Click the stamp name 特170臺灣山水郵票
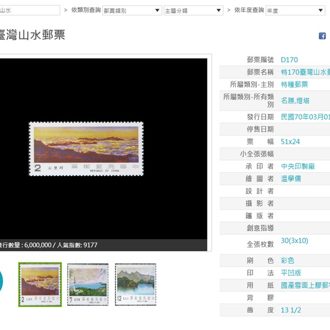 click(x=305, y=72)
